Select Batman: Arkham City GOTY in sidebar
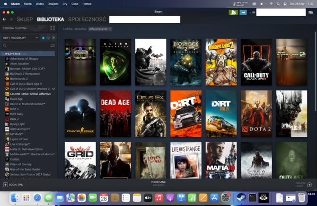The height and width of the screenshot is (206, 317). pyautogui.click(x=28, y=69)
